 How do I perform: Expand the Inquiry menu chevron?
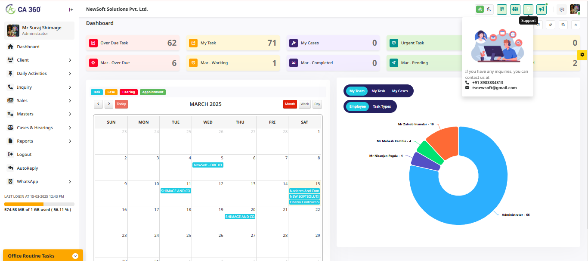(x=70, y=87)
